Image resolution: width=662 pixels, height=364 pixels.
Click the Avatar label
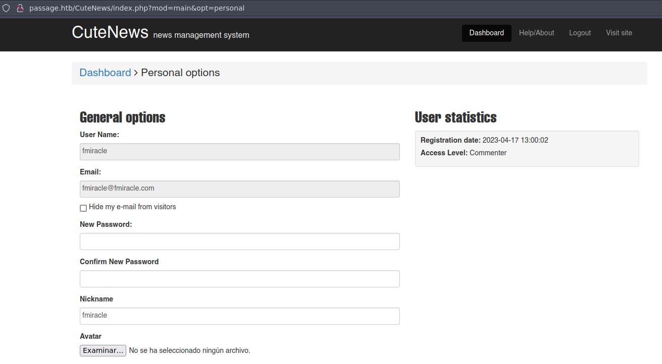91,336
